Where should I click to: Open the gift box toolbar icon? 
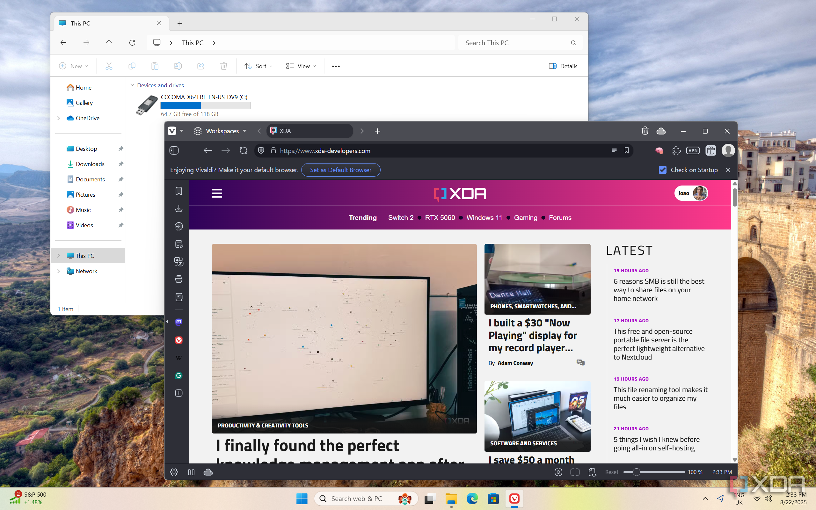pos(710,150)
